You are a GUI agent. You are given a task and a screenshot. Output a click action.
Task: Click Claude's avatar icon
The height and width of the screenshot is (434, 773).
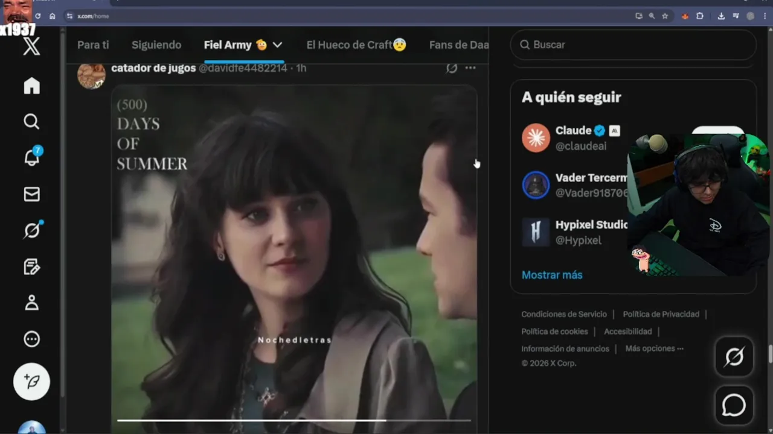[536, 138]
